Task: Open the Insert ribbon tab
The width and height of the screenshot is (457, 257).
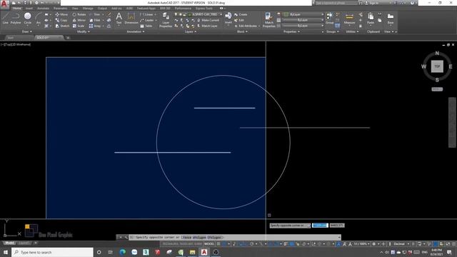Action: click(29, 9)
